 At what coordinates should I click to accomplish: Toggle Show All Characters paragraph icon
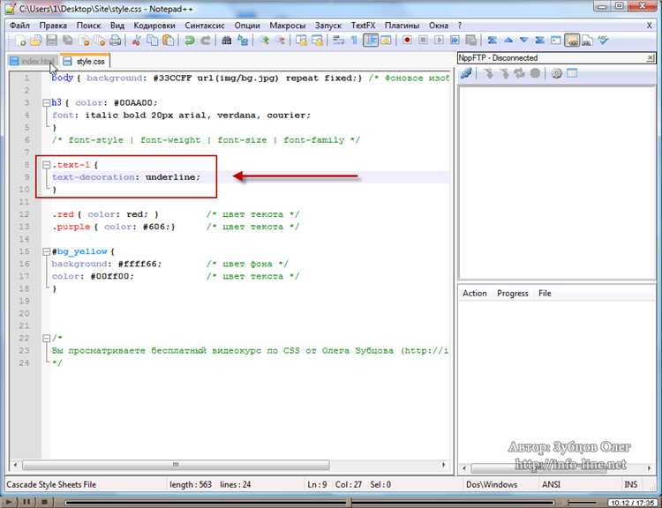[x=354, y=41]
